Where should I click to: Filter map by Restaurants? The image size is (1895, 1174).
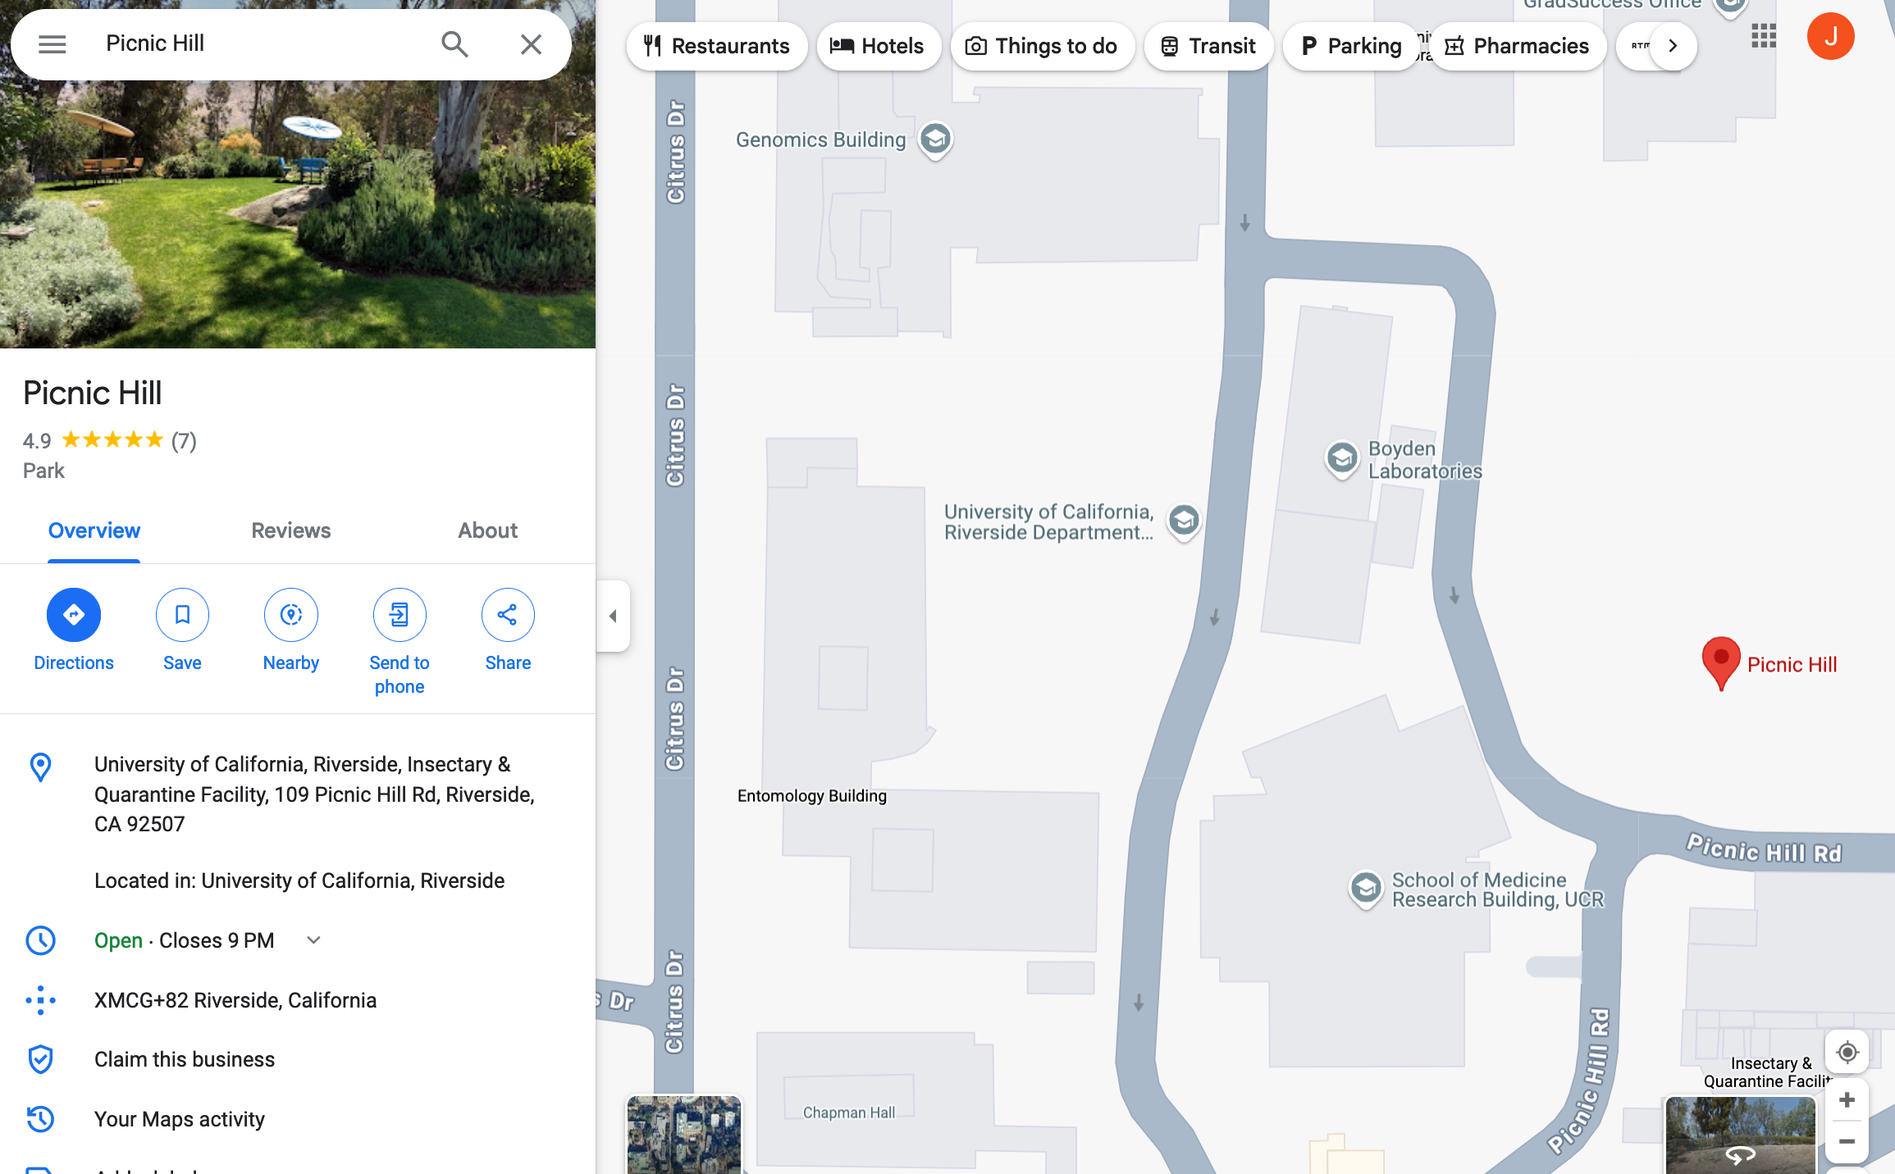(x=716, y=46)
